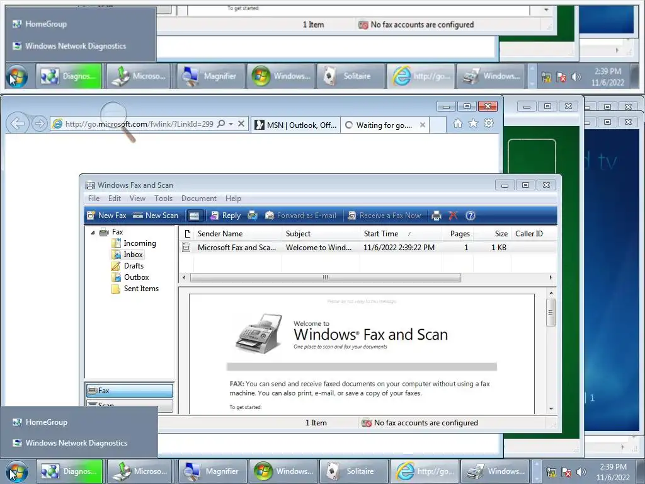Collapse the Fax tree node triangle
Image resolution: width=645 pixels, height=484 pixels.
pyautogui.click(x=93, y=233)
